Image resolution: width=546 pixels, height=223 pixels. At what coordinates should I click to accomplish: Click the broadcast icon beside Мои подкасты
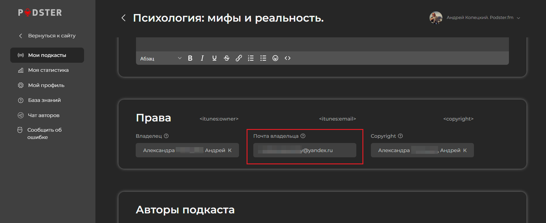point(21,55)
